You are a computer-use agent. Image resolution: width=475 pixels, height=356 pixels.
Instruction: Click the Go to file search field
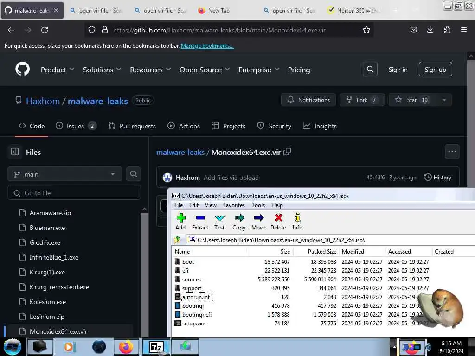[x=74, y=193]
